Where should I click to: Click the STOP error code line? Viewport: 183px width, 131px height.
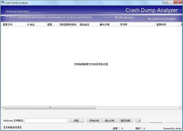[x=49, y=17]
